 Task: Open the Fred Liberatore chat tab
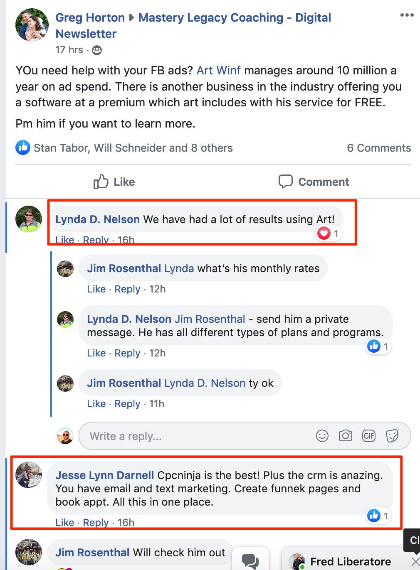tap(351, 561)
